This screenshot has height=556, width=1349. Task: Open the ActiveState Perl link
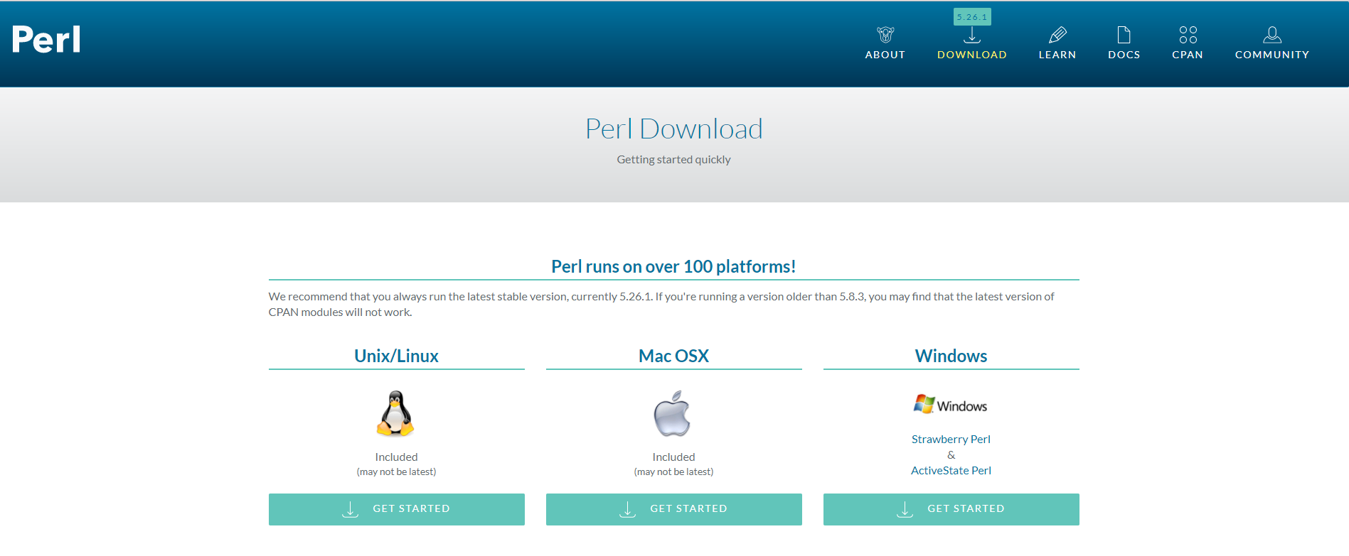[951, 471]
